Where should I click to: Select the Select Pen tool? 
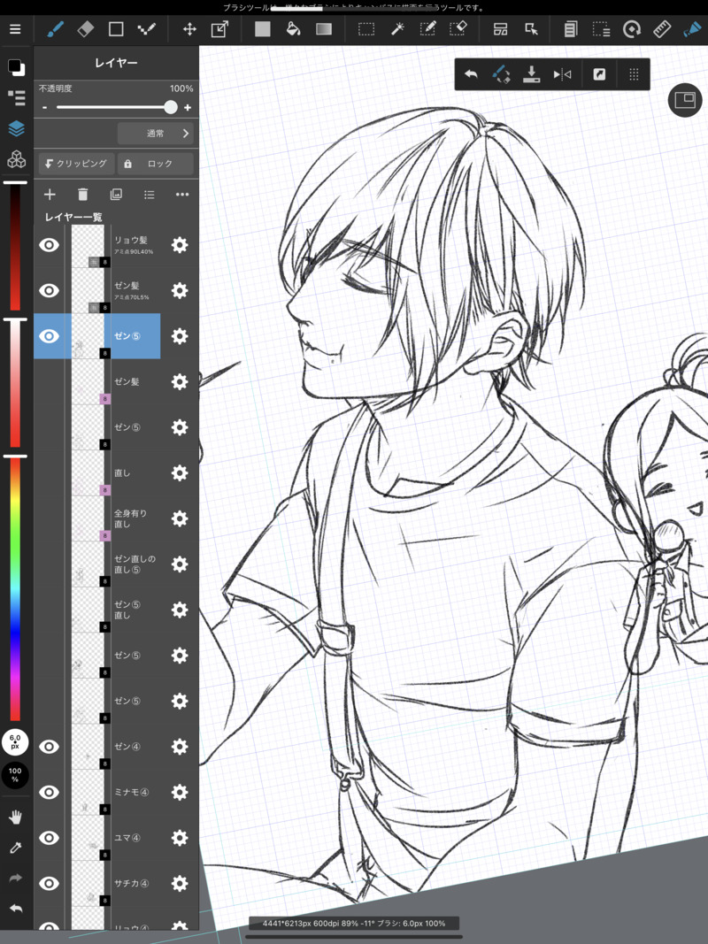428,29
